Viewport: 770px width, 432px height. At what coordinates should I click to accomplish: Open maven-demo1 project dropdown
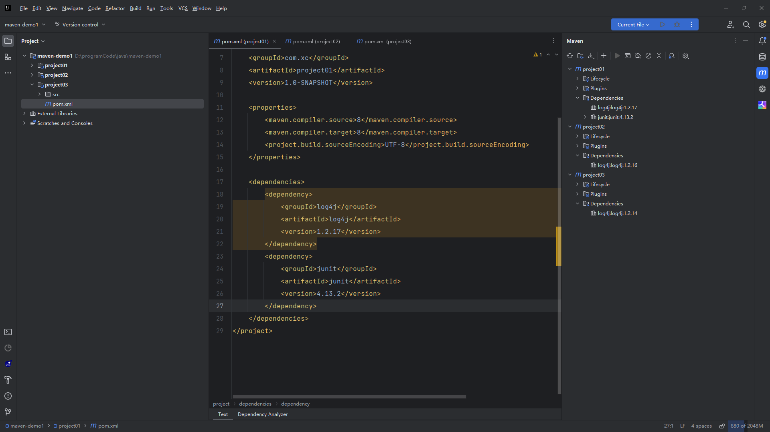point(25,25)
